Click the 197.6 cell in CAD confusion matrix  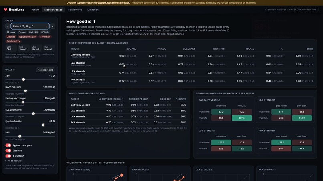point(242,118)
